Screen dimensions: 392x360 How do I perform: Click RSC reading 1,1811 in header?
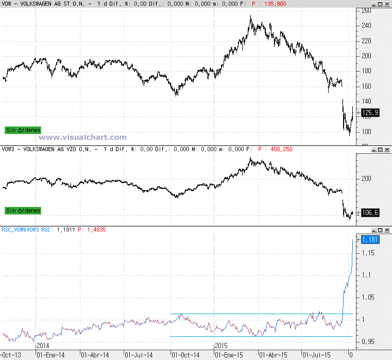66,230
